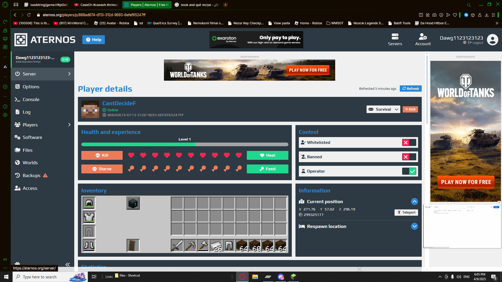
Task: Open the Minecraft block icon in taskbar
Action: (293, 277)
